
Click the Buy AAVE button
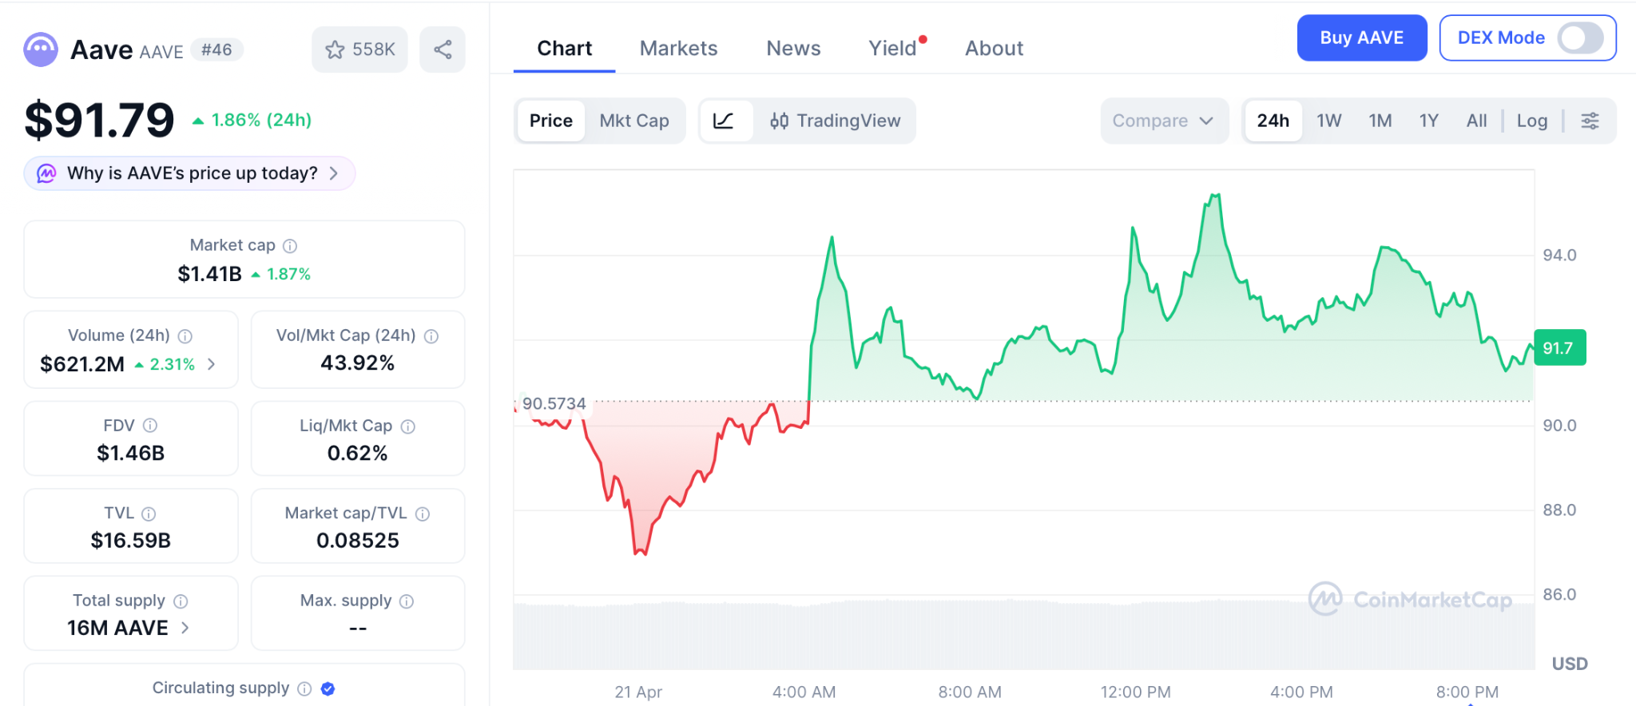[1361, 38]
